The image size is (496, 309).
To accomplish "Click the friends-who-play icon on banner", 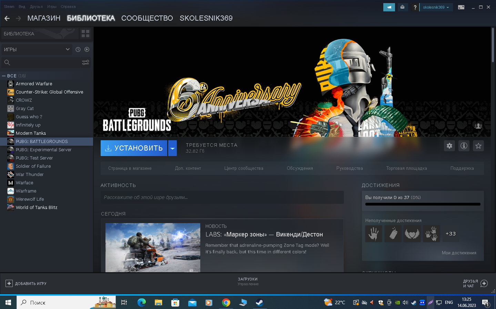I will (x=478, y=126).
